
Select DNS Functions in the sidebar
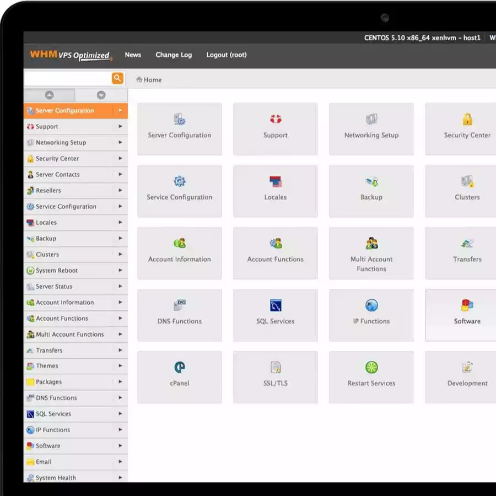coord(76,397)
